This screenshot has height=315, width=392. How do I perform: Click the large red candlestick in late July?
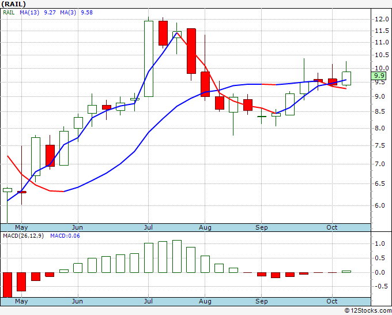191,51
